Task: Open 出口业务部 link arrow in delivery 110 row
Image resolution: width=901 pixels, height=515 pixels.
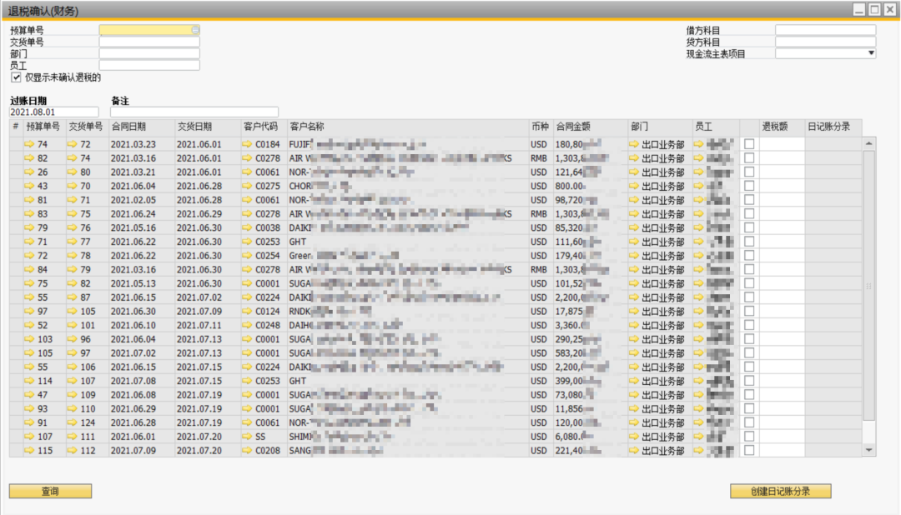Action: pyautogui.click(x=634, y=409)
